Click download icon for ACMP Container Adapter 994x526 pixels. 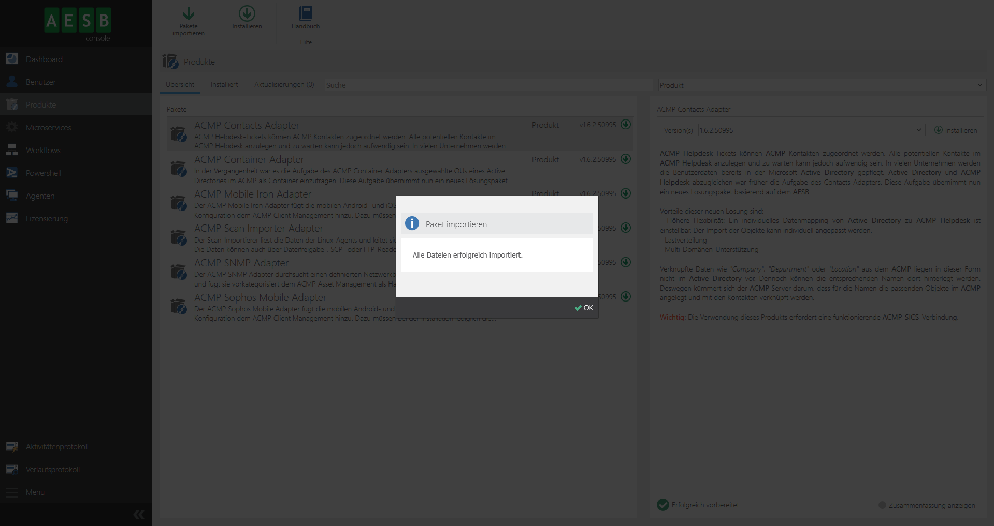click(x=626, y=159)
